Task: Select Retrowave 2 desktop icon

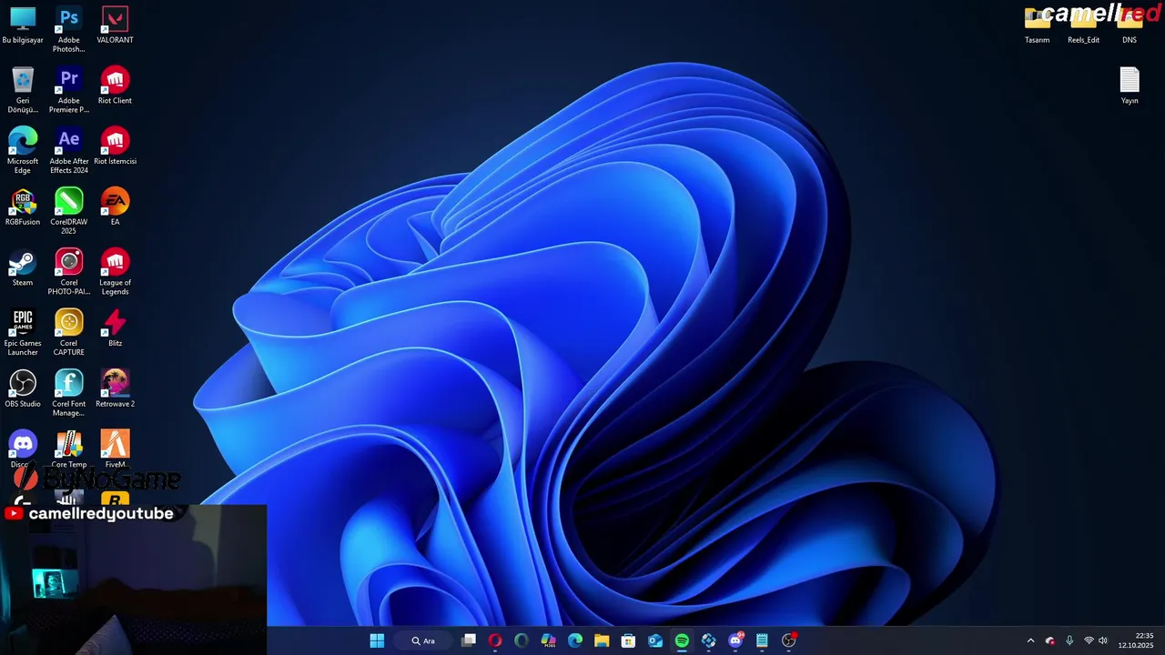Action: [115, 389]
